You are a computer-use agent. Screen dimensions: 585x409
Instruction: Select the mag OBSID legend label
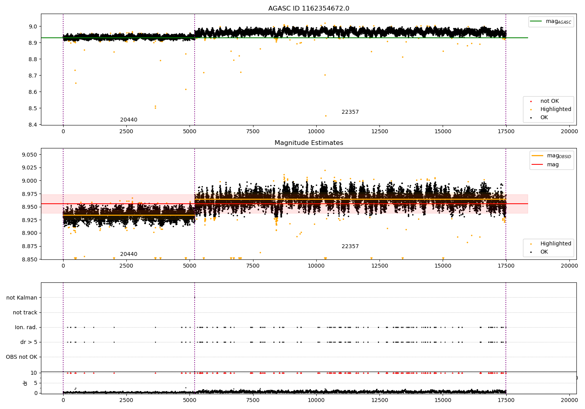pyautogui.click(x=559, y=156)
